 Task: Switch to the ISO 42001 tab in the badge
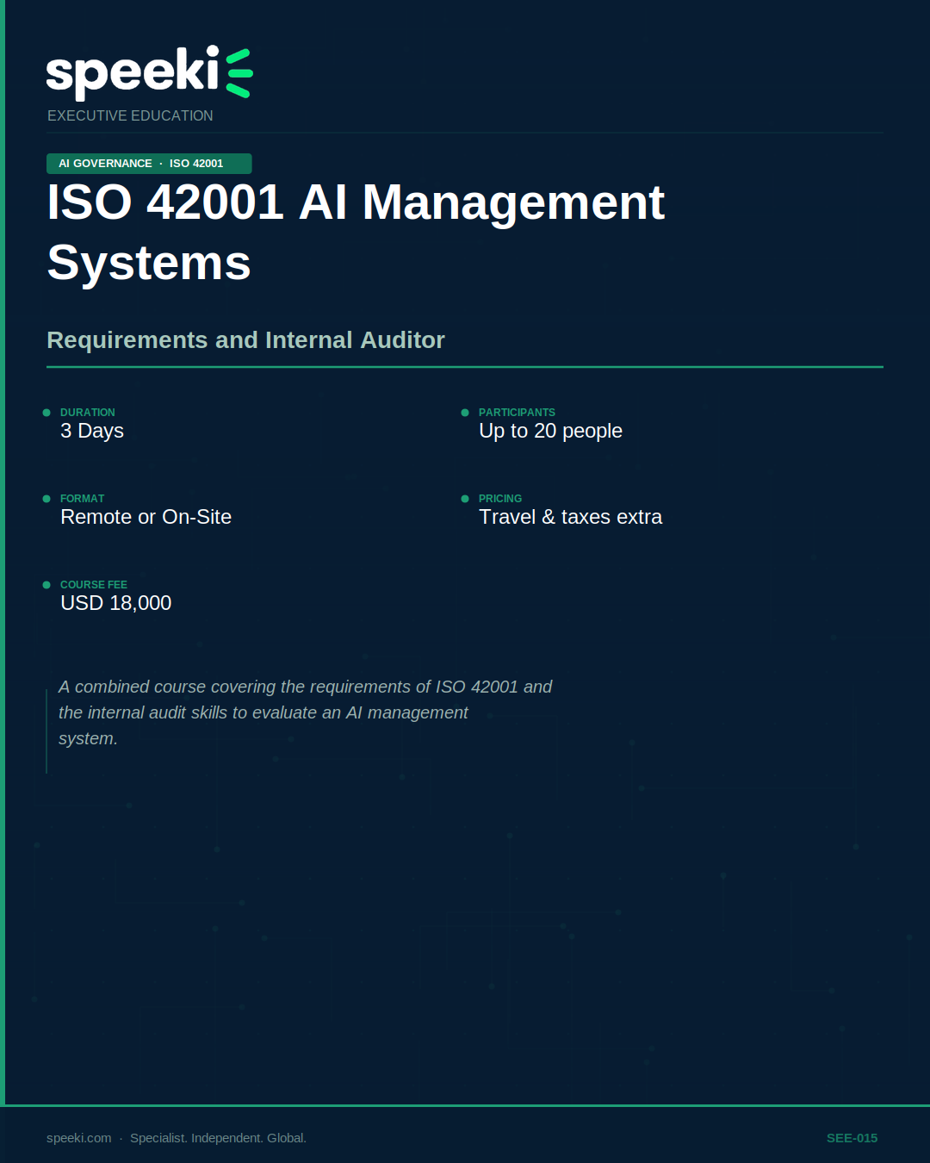[196, 163]
